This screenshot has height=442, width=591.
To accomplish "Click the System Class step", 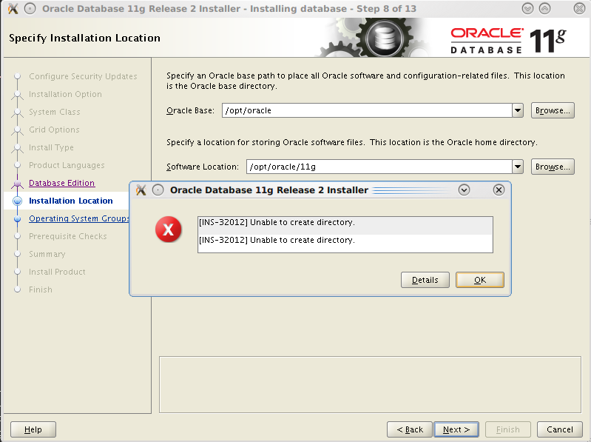I will [x=54, y=112].
